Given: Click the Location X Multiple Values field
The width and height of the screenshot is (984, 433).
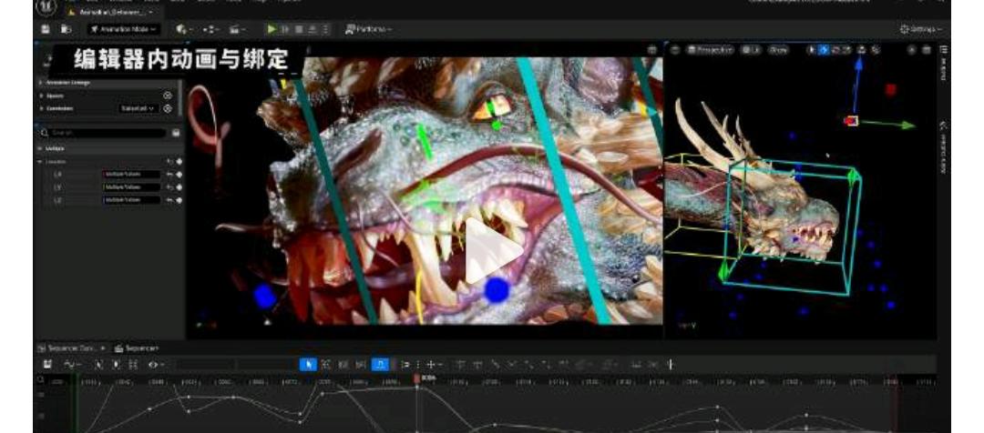Looking at the screenshot, I should point(132,175).
